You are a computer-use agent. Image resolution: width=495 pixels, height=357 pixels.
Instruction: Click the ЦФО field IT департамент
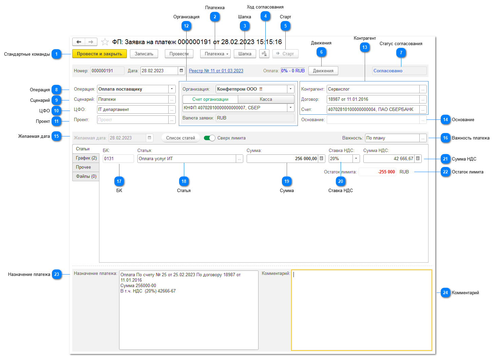(x=133, y=110)
